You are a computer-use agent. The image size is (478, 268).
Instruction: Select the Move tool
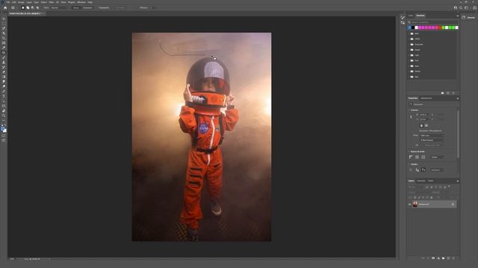point(4,19)
